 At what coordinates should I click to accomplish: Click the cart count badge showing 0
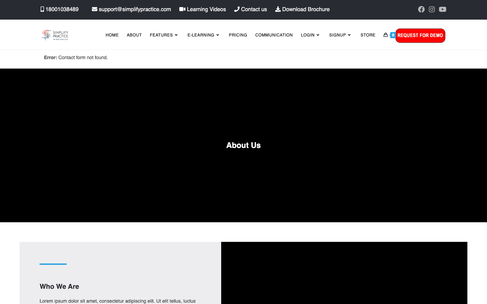[x=393, y=35]
